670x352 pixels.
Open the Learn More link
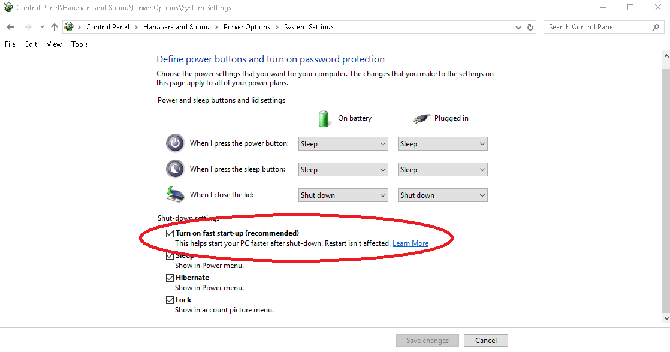click(411, 243)
